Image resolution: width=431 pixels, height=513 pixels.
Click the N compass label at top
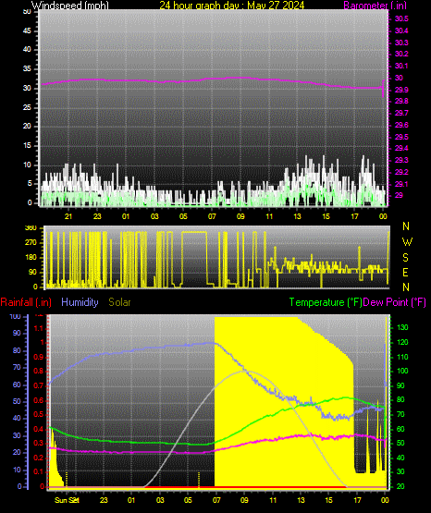406,226
